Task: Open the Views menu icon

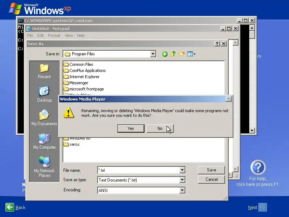Action: (x=191, y=54)
